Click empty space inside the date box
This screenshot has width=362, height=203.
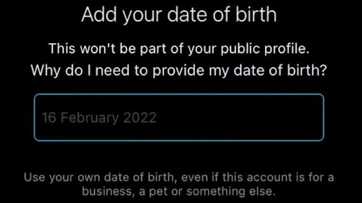pyautogui.click(x=240, y=117)
